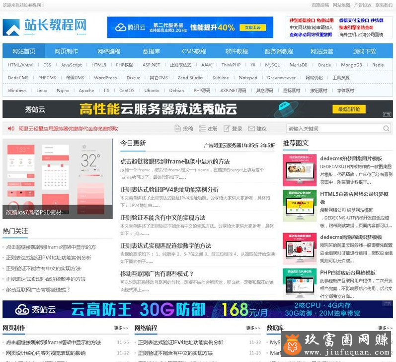Open the HTML5自适应网络公司织梦模板 thumbnail

300,206
